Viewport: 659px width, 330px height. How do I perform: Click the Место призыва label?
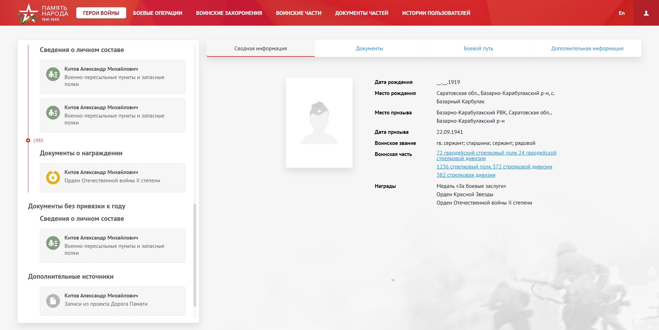(x=393, y=113)
